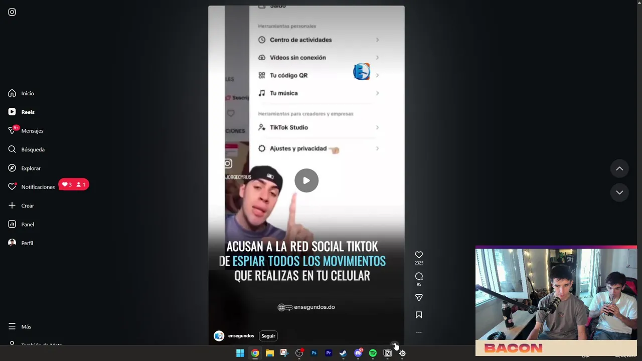This screenshot has width=642, height=361.
Task: Go to previous reel up arrow
Action: tap(619, 169)
